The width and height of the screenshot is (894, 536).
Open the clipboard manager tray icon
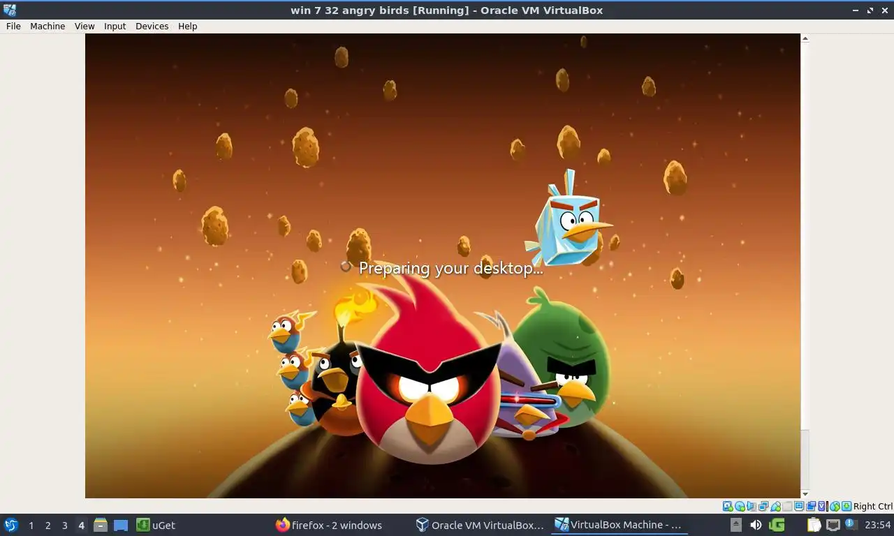tap(814, 525)
